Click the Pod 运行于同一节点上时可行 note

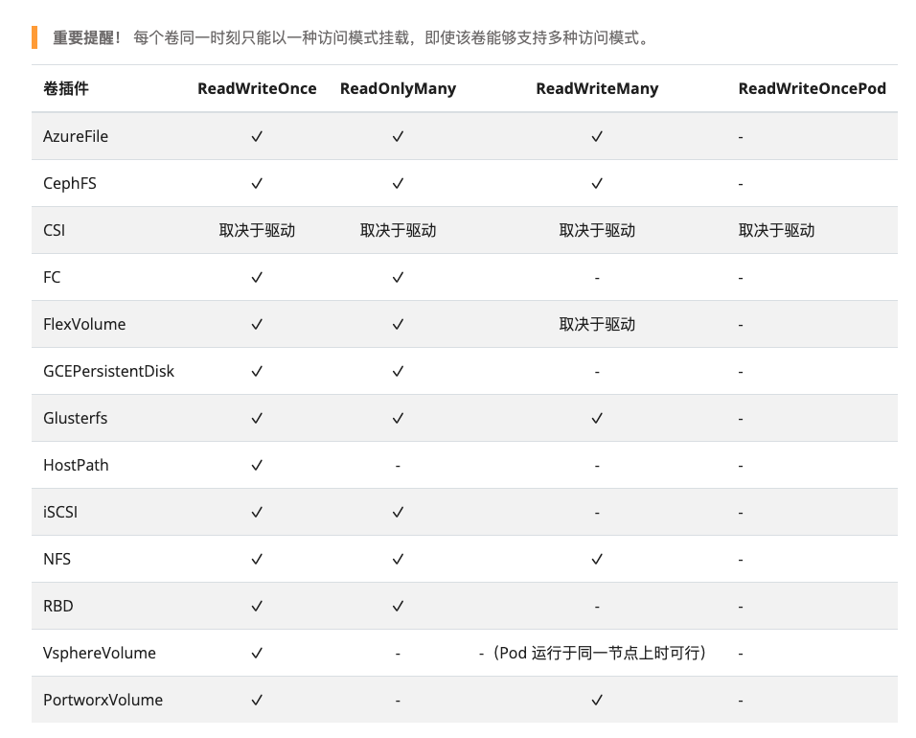[597, 654]
